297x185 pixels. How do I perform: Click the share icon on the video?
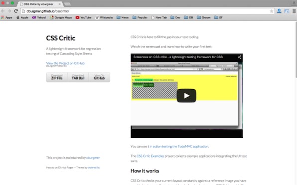tap(239, 57)
